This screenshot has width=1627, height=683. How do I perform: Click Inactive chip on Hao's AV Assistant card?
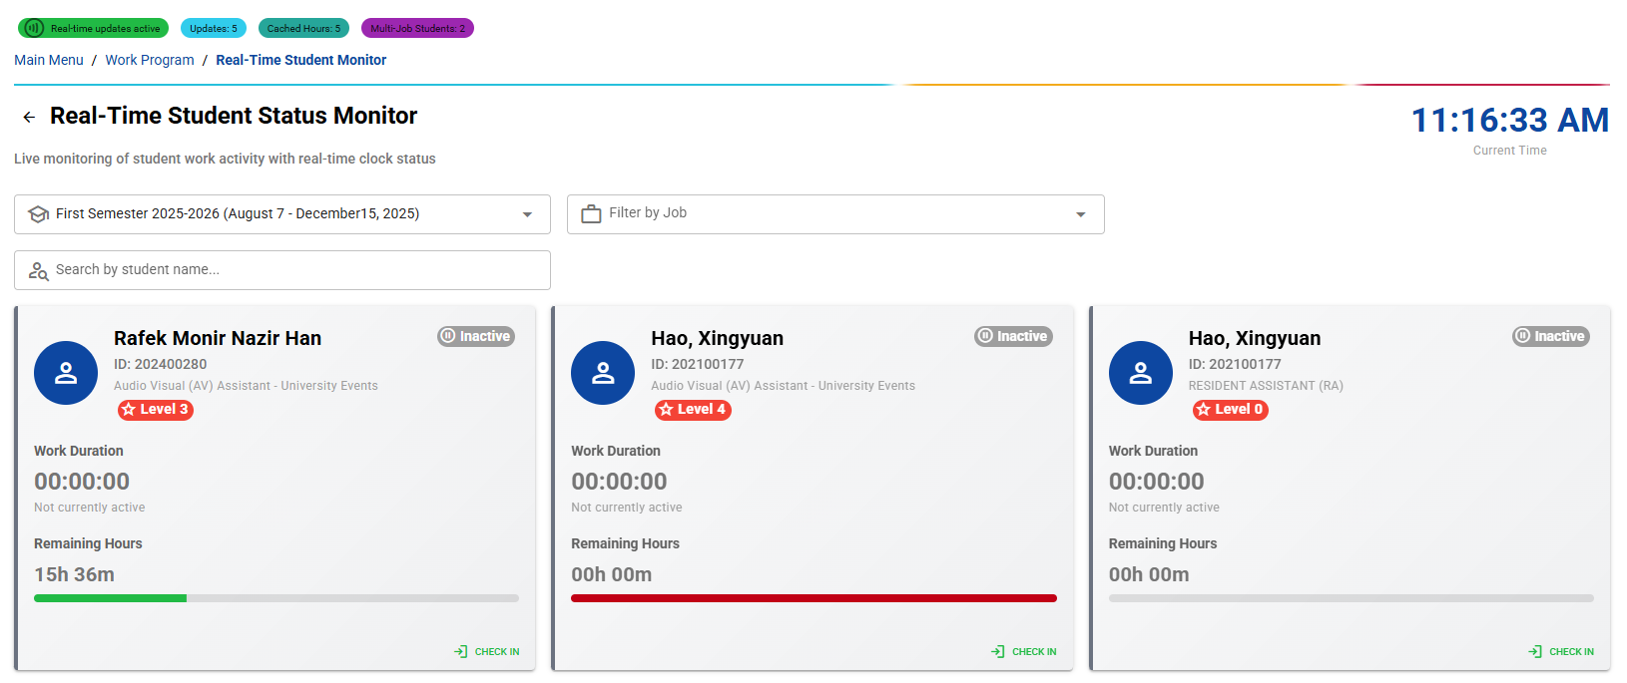tap(1013, 336)
